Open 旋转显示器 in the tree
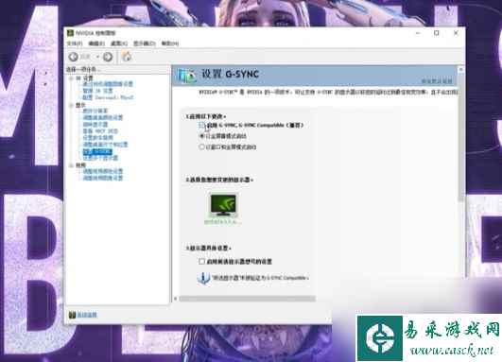The width and height of the screenshot is (502, 362). (95, 124)
